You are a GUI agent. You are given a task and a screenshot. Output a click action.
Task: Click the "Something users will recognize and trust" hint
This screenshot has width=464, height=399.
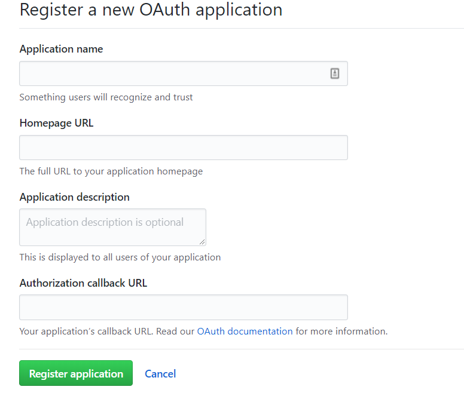click(x=106, y=97)
